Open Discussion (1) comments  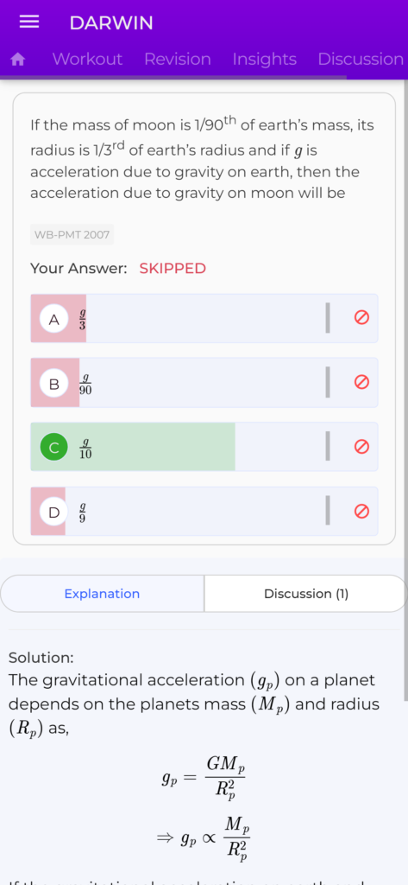pos(306,594)
